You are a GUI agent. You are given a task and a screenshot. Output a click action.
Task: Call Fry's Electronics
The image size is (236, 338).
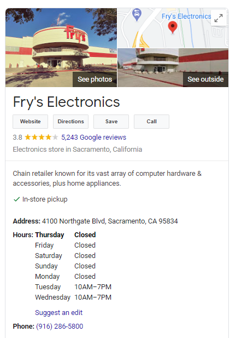coord(151,122)
